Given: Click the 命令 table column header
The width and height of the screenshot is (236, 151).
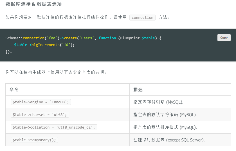Looking at the screenshot, I should click(14, 90).
